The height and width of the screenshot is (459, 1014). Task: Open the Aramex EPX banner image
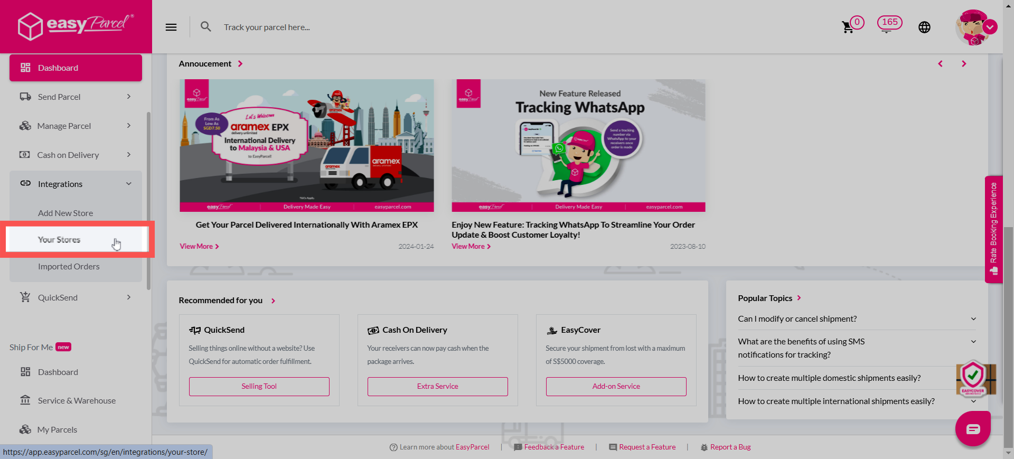coord(307,145)
